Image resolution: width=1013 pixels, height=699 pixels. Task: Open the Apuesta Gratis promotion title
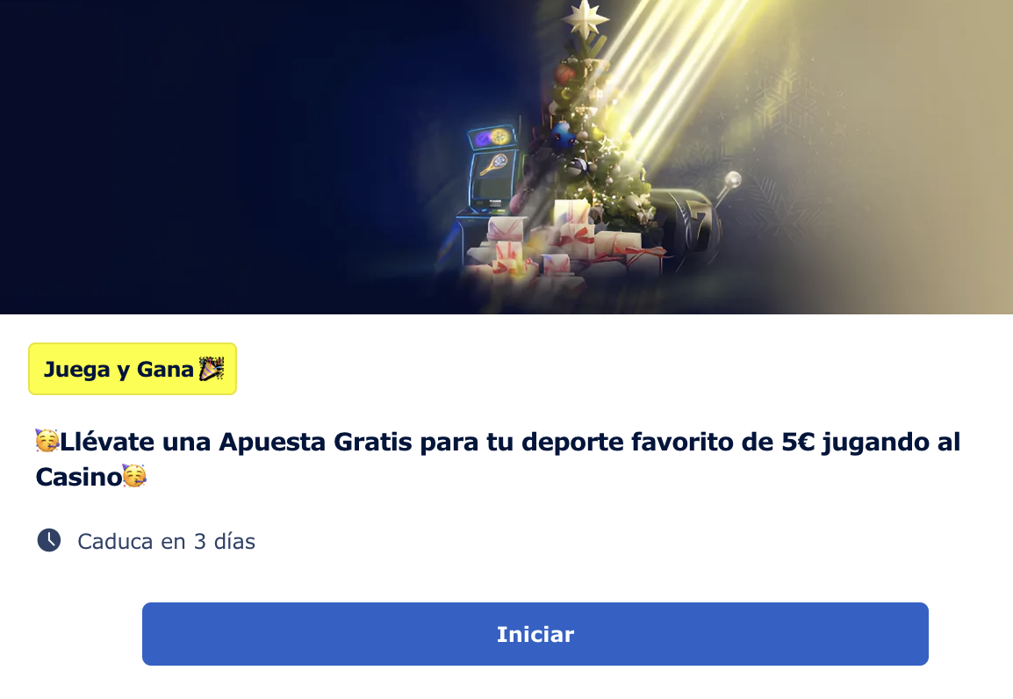[498, 458]
